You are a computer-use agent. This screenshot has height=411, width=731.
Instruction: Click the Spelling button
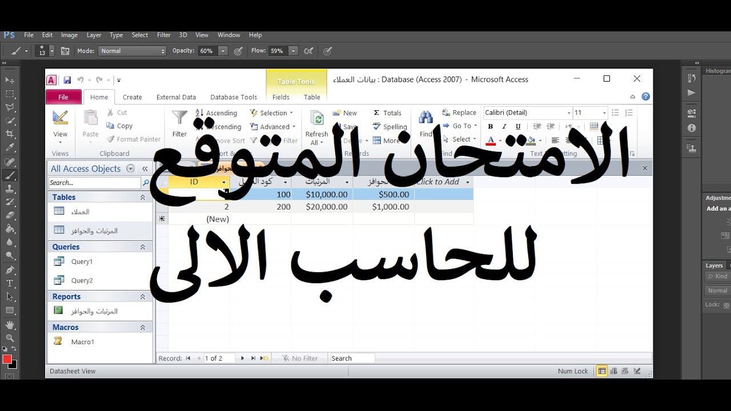[389, 127]
